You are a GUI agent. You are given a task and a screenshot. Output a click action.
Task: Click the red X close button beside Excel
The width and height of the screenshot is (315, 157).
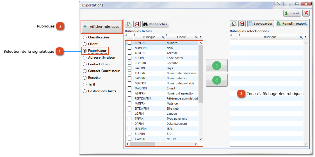[x=306, y=13]
